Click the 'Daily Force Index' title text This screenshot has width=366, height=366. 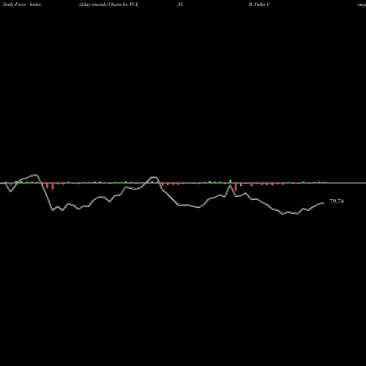tap(22, 4)
